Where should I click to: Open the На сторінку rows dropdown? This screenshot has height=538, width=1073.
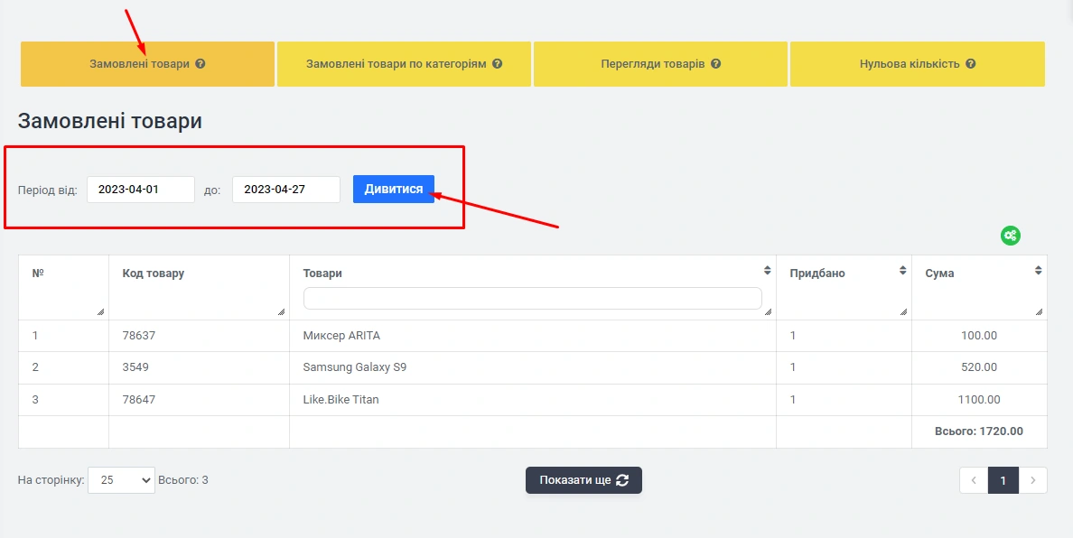(121, 480)
